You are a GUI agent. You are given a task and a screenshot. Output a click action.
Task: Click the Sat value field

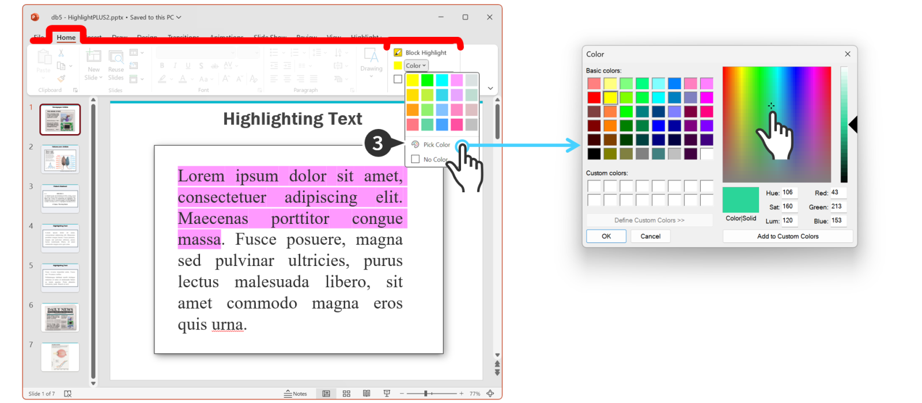(789, 207)
